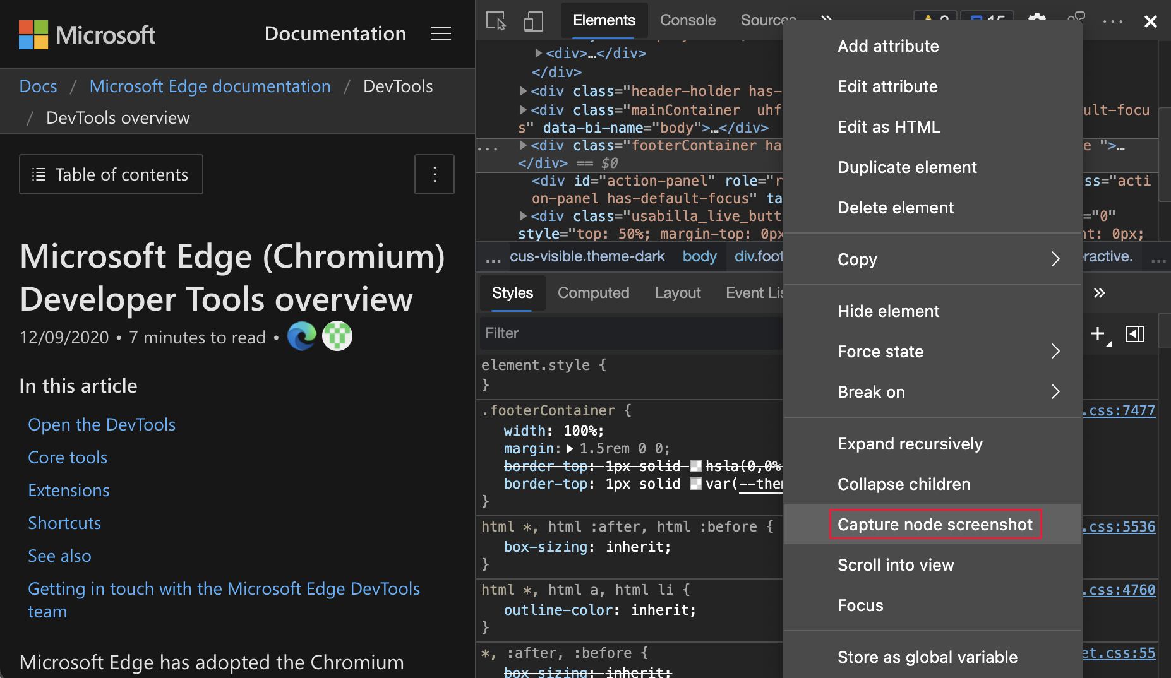Open the DevTools link in the article
The width and height of the screenshot is (1171, 678).
tap(101, 424)
